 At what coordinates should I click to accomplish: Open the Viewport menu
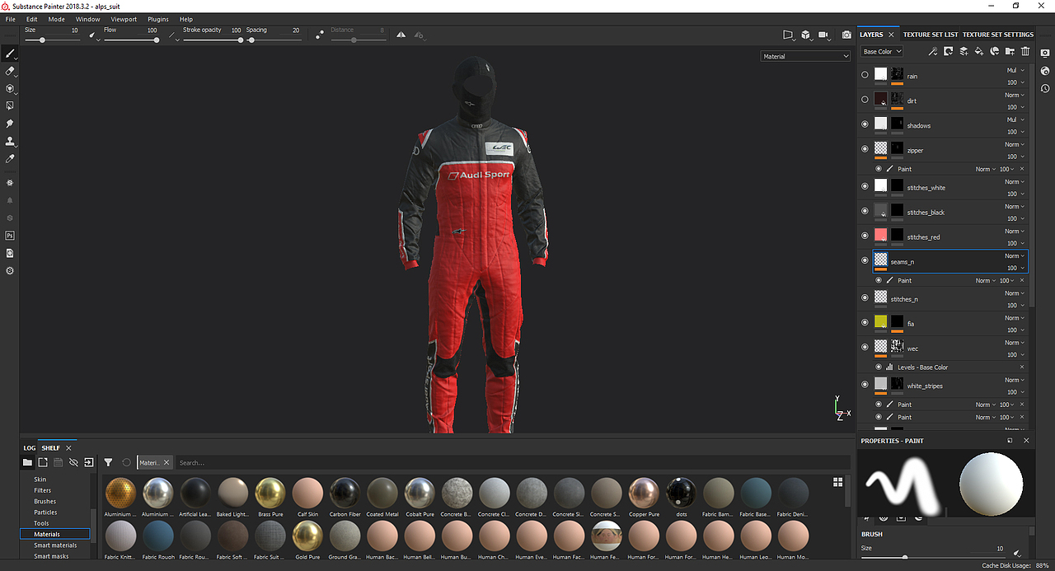(124, 19)
